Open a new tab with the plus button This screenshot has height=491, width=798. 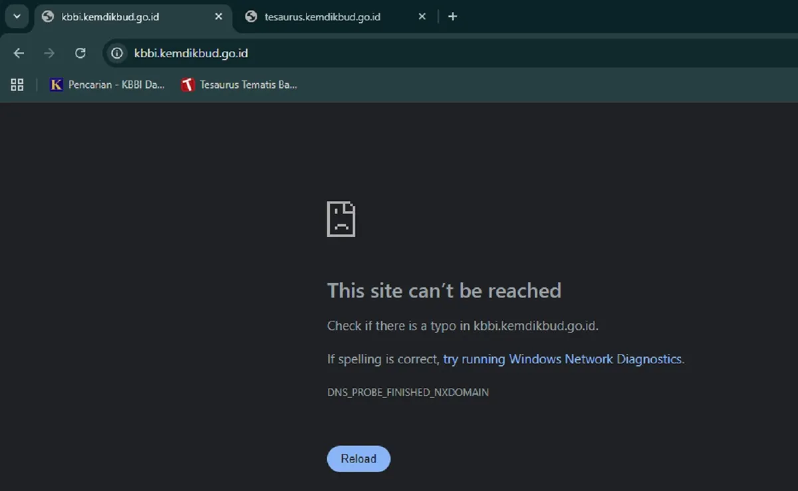point(453,16)
